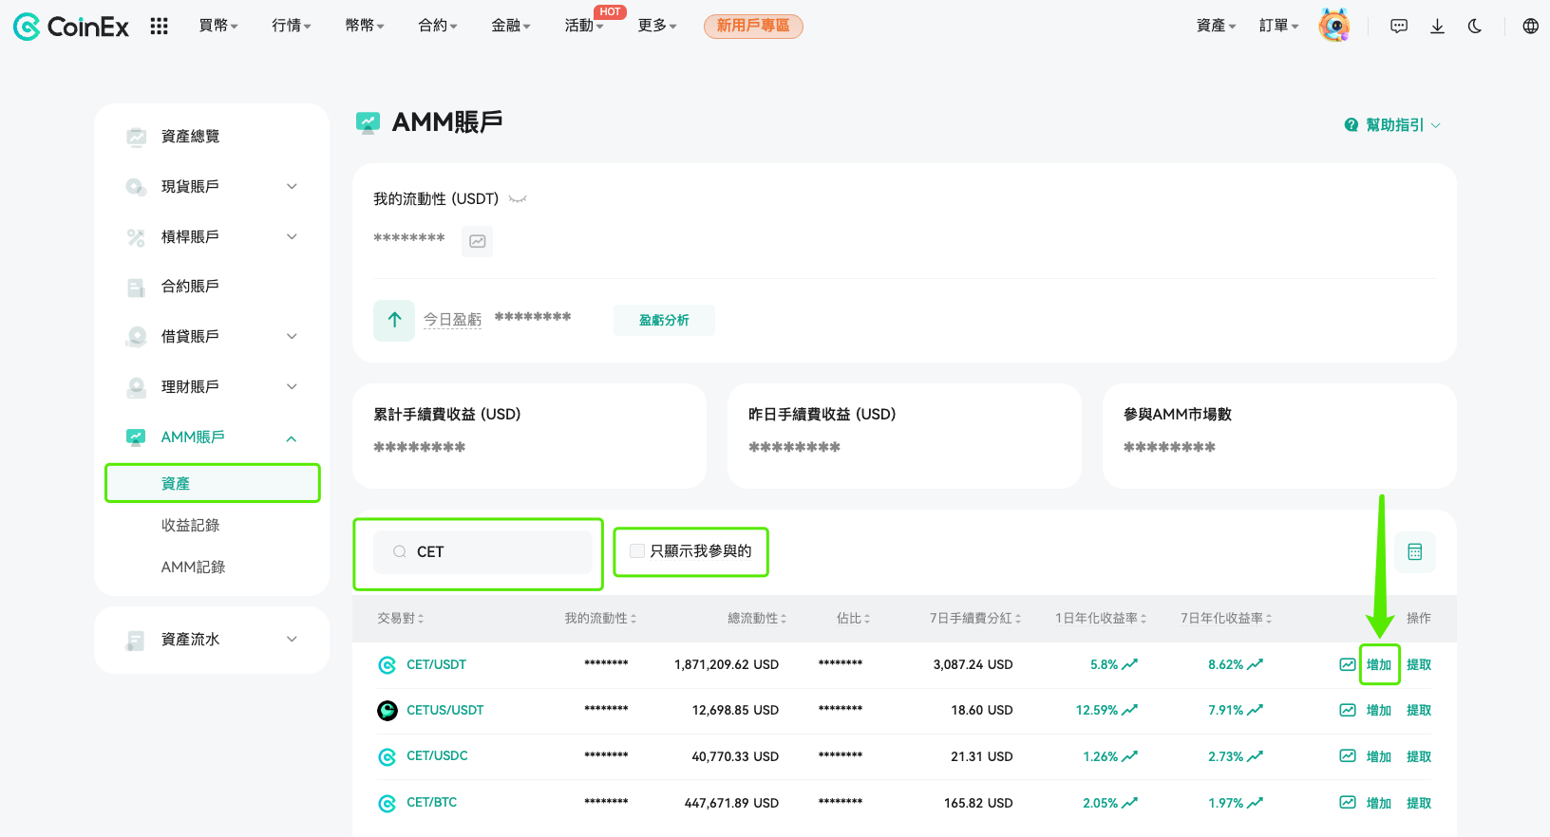Open liquidity chart icon below 我的流動性
This screenshot has height=837, width=1550.
[478, 241]
